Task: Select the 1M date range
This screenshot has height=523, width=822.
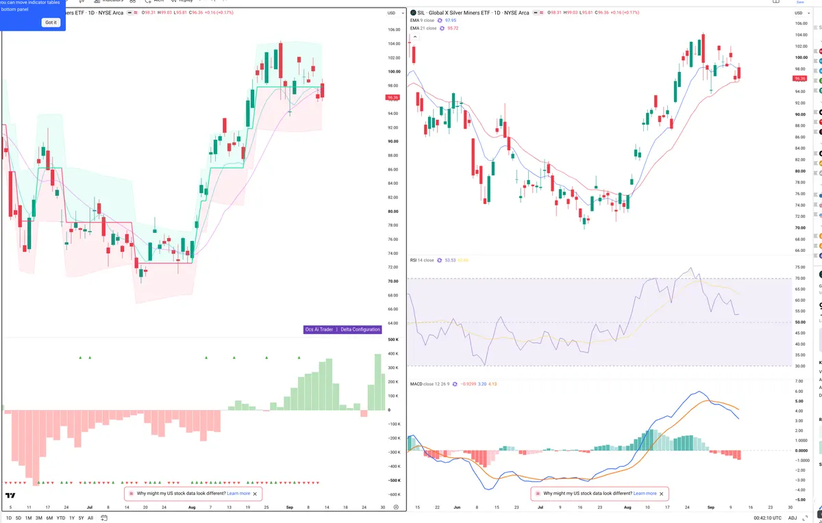Action: coord(28,518)
